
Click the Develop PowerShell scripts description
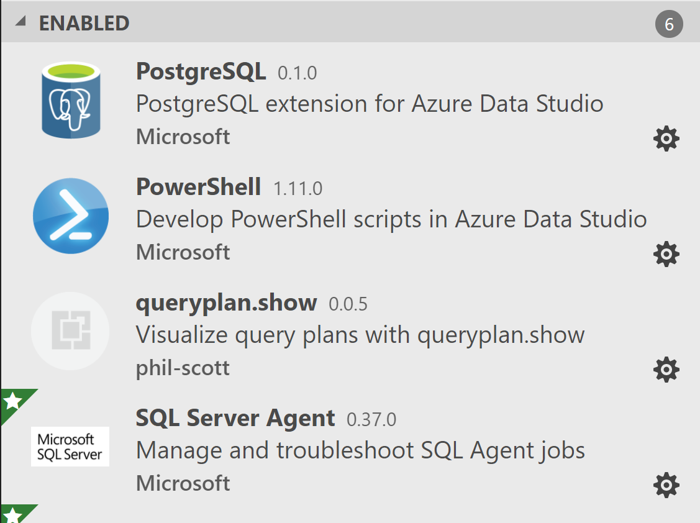click(391, 219)
